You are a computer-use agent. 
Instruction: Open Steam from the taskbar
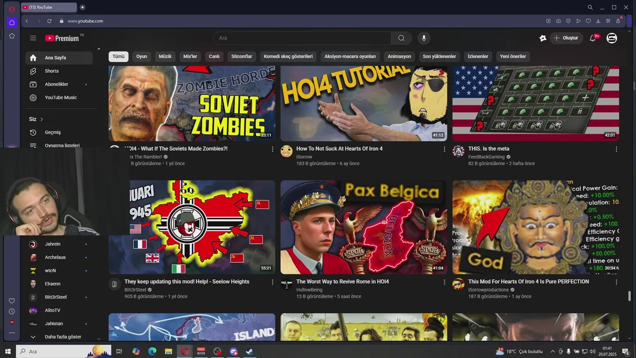(x=249, y=352)
